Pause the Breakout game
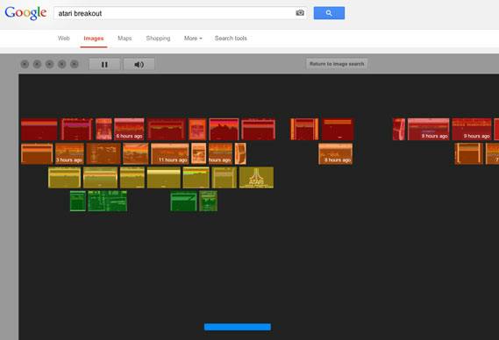Image resolution: width=499 pixels, height=340 pixels. click(x=104, y=64)
